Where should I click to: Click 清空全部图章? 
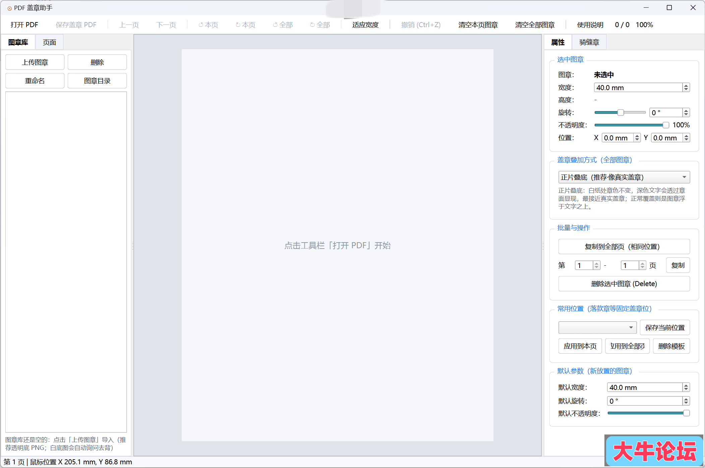(x=535, y=25)
